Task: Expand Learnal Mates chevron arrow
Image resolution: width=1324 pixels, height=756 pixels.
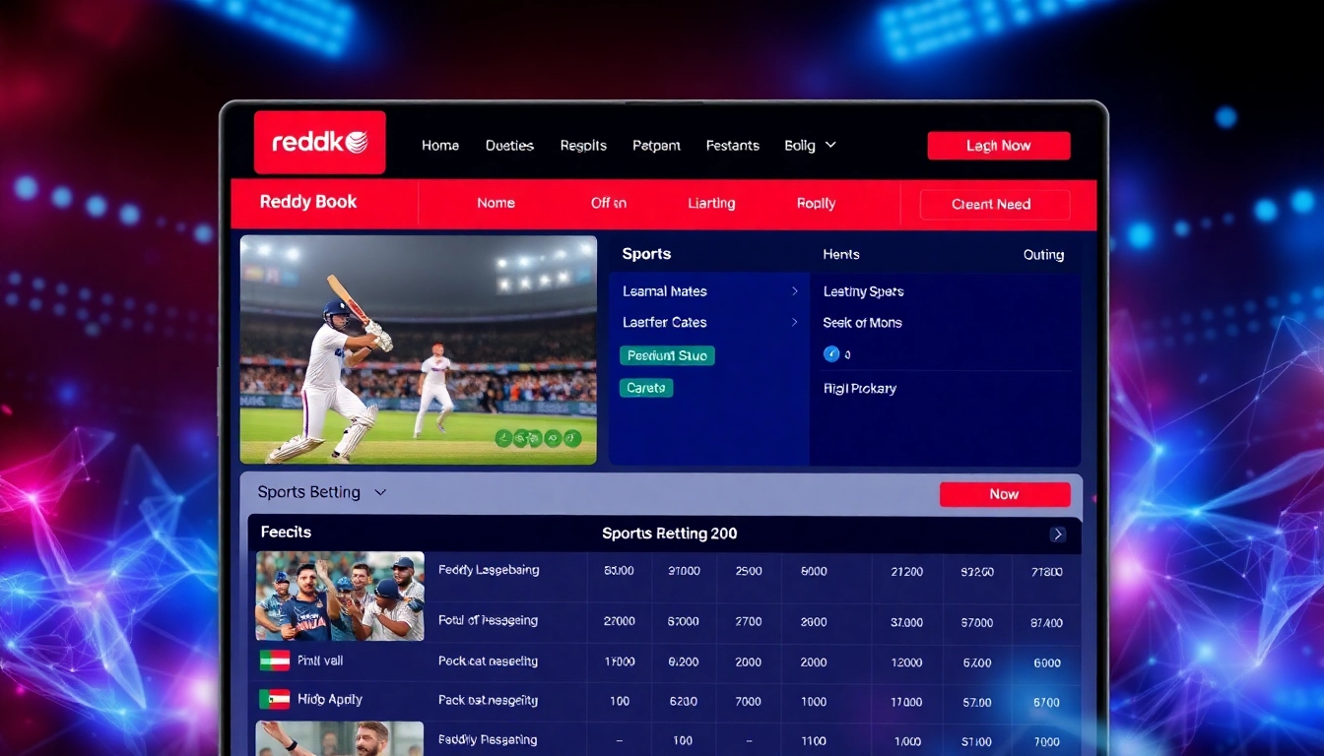Action: coord(794,291)
